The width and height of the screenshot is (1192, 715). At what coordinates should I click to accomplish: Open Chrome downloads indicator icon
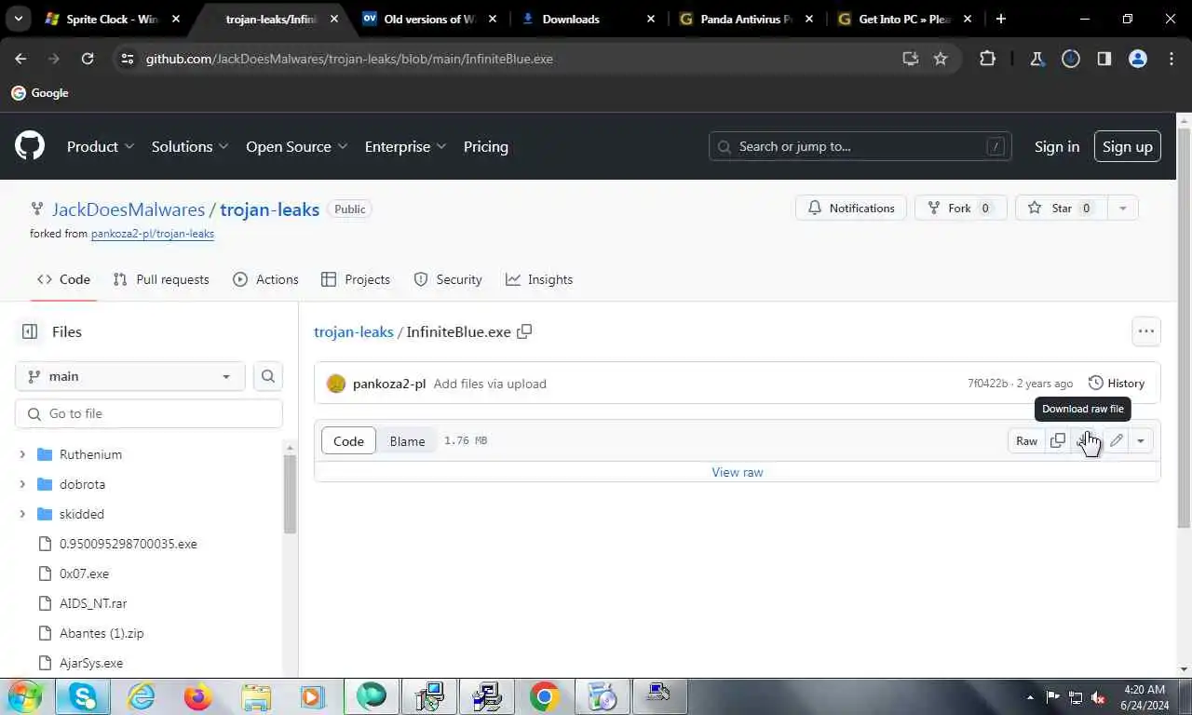coord(1071,59)
